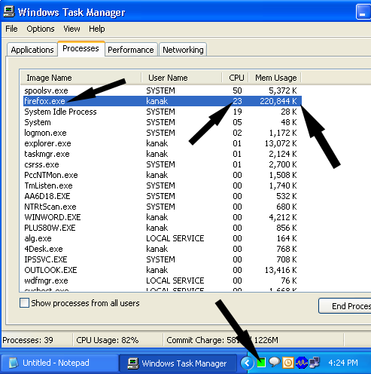Screen dimensions: 371x374
Task: Select the explorer.exe process
Action: click(x=163, y=143)
